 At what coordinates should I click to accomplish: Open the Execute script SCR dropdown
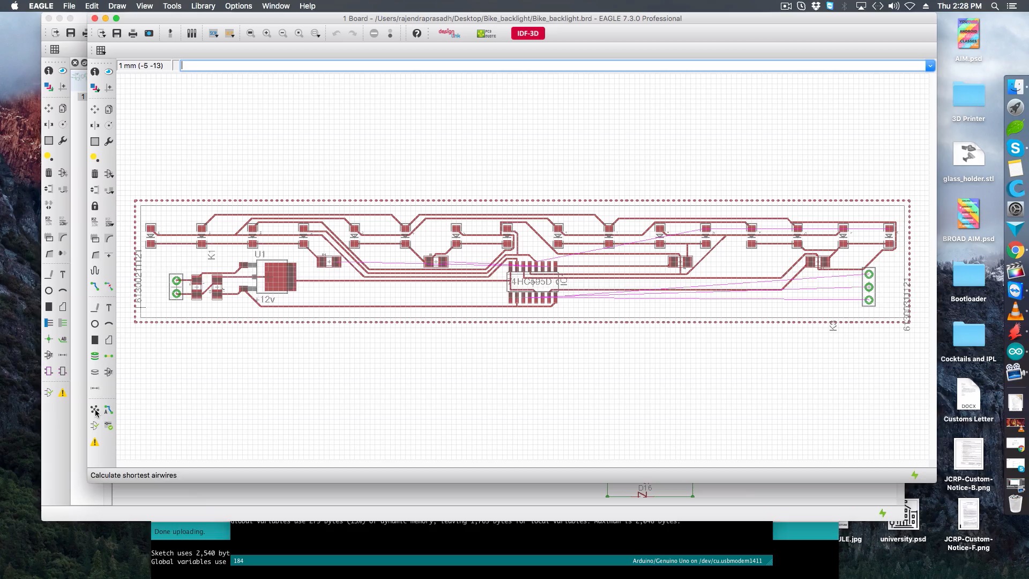pyautogui.click(x=214, y=33)
